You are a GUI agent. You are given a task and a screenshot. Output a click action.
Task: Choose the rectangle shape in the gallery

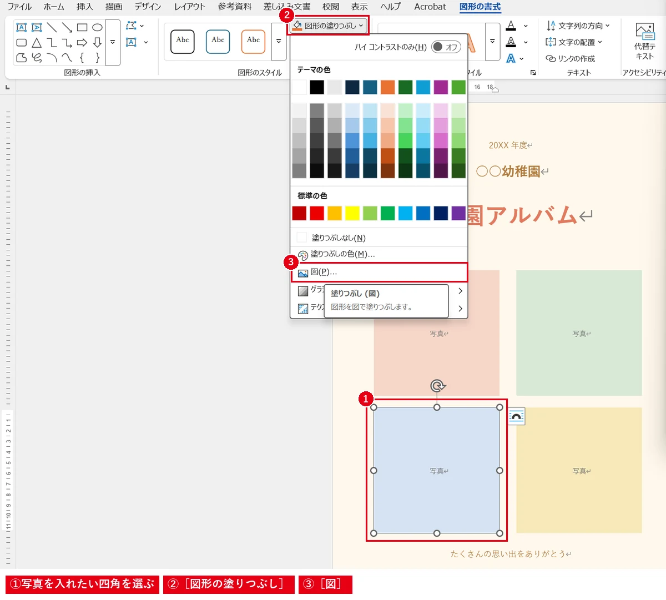pos(82,27)
